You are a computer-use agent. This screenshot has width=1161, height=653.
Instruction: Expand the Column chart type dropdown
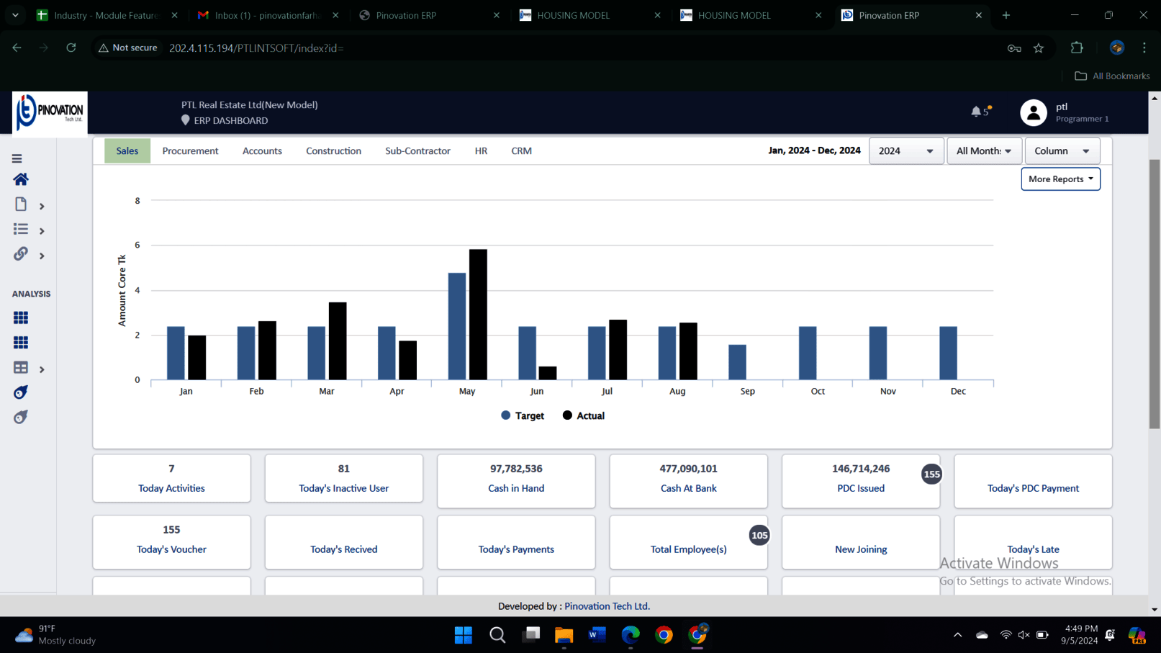click(x=1062, y=151)
